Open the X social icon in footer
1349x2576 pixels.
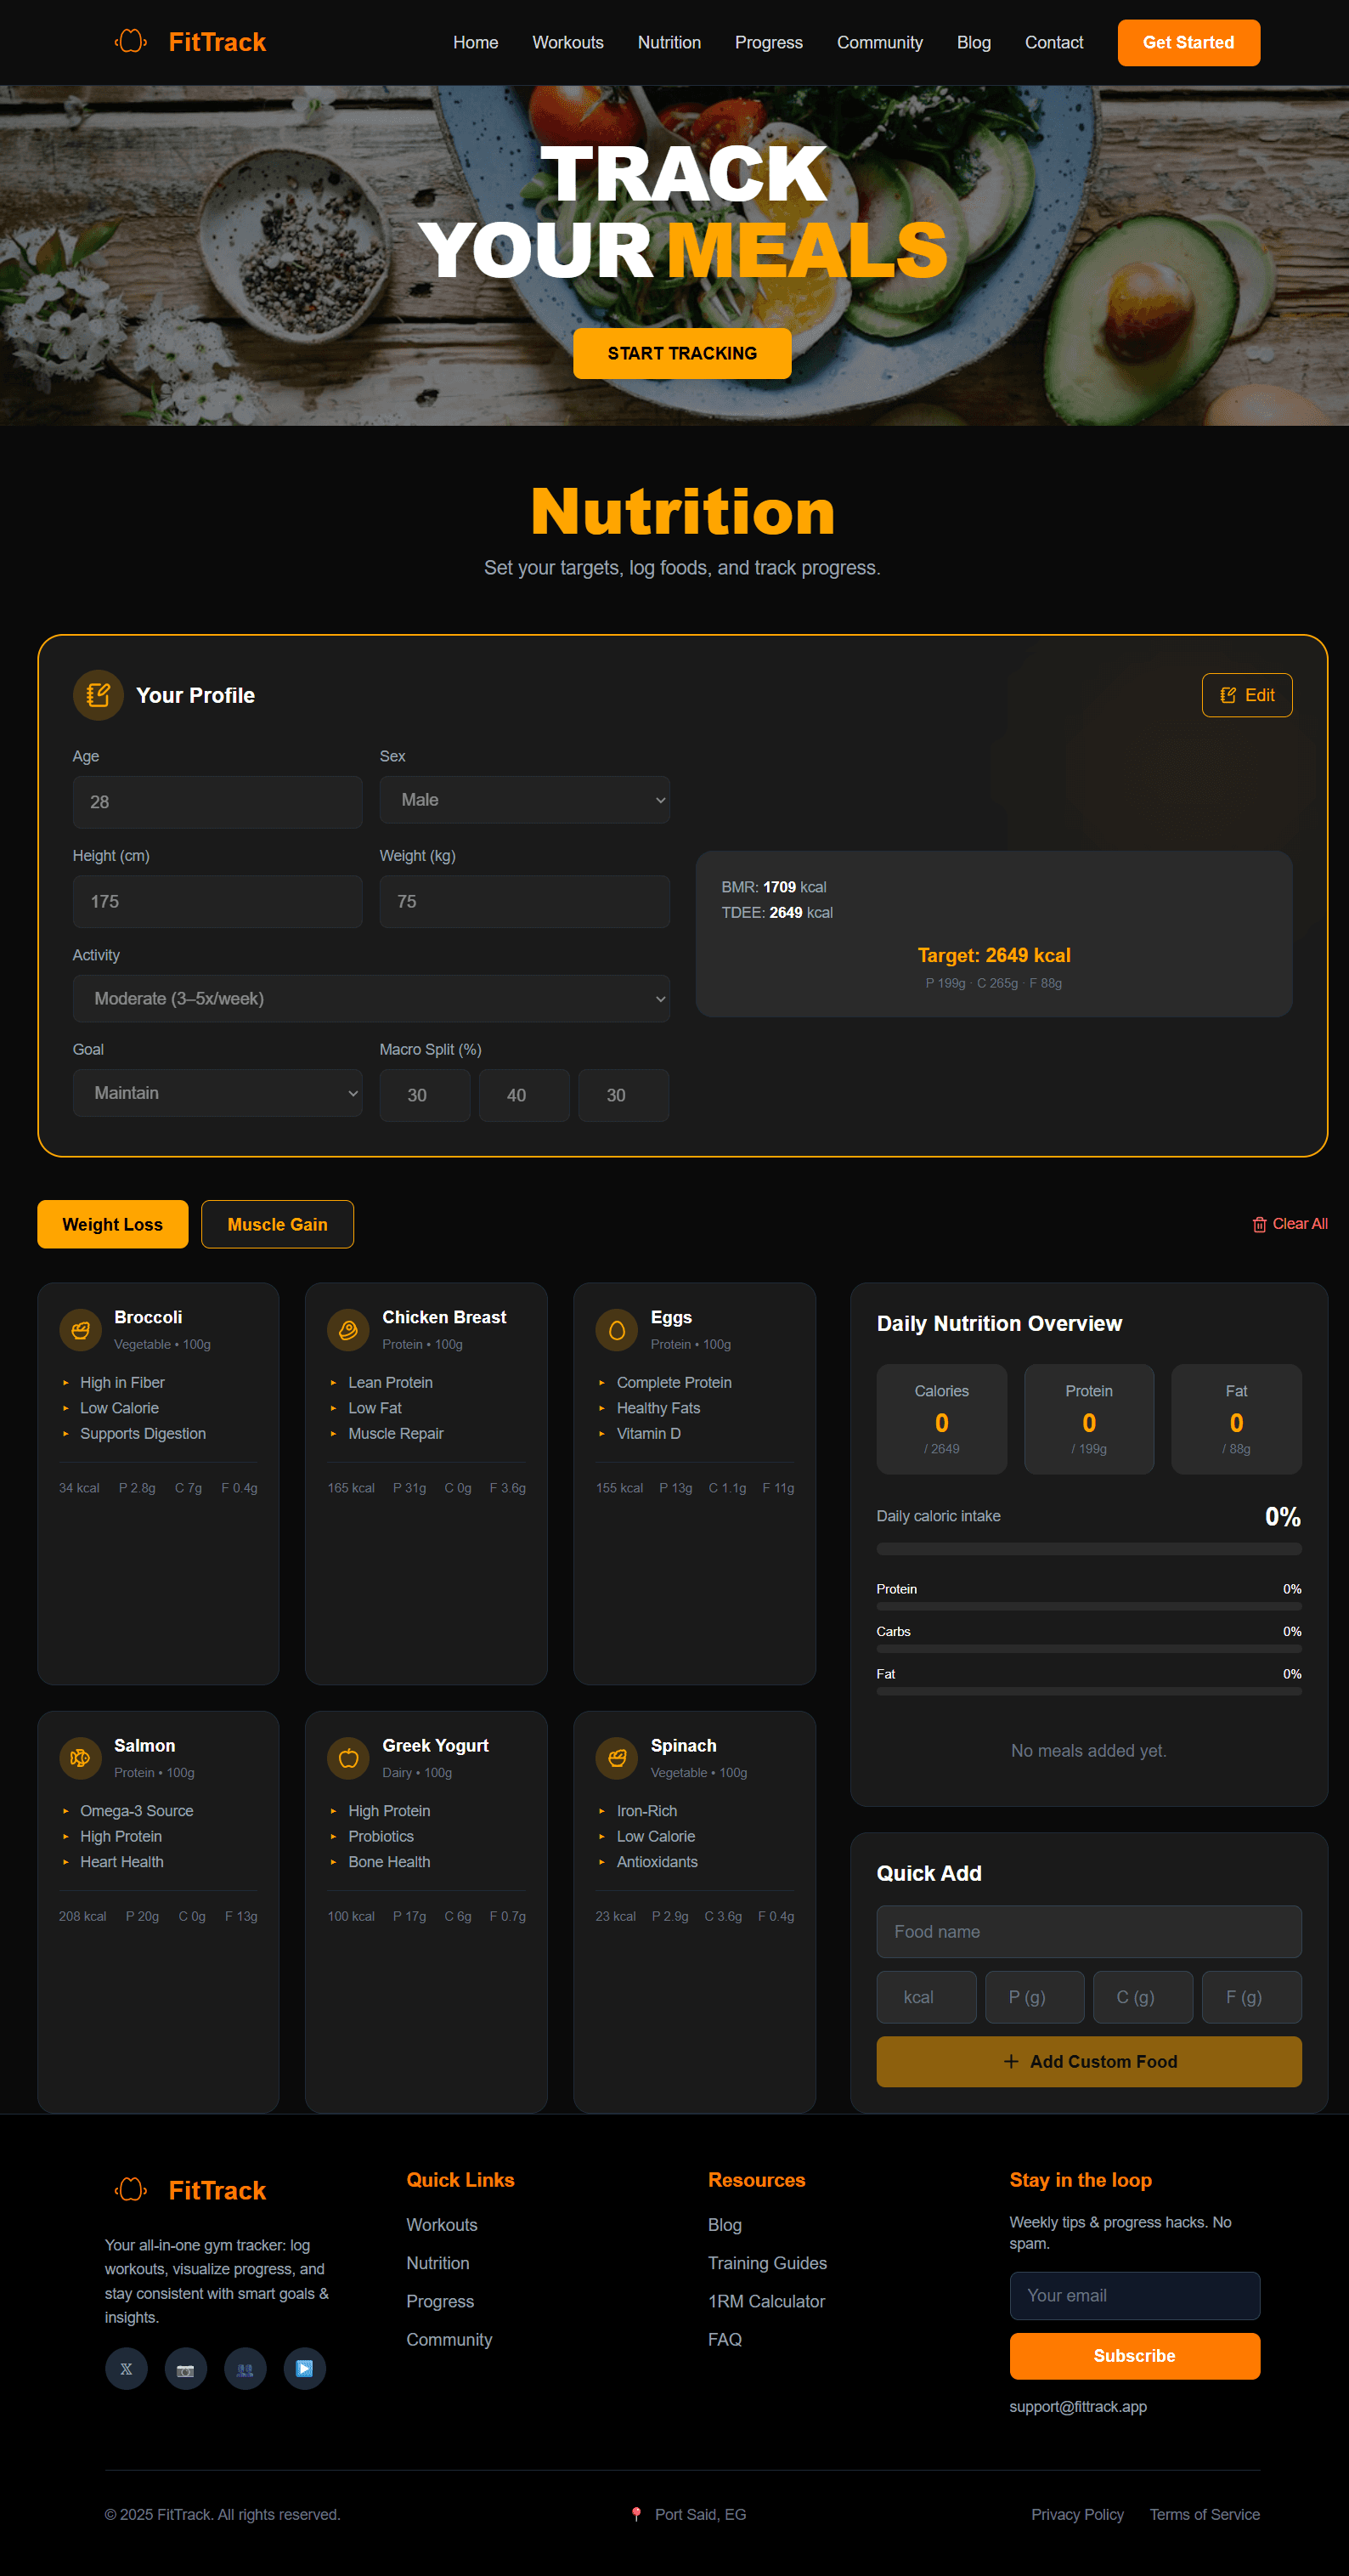click(x=126, y=2369)
